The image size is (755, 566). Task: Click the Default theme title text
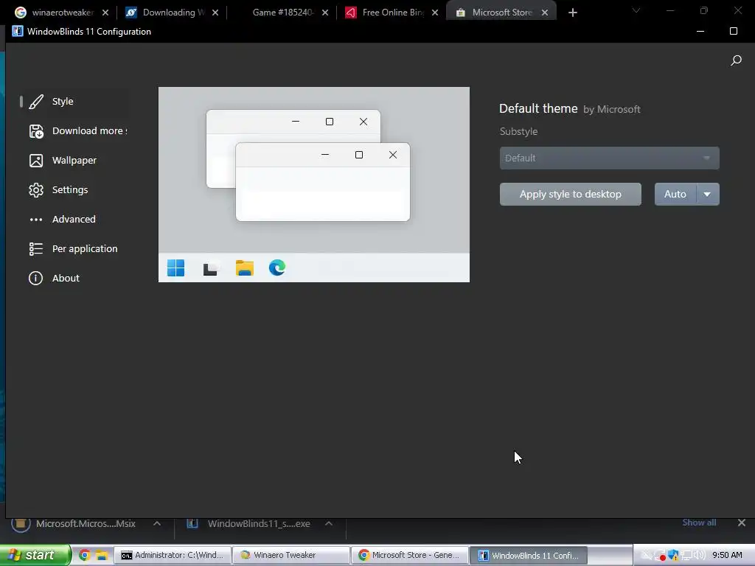538,109
